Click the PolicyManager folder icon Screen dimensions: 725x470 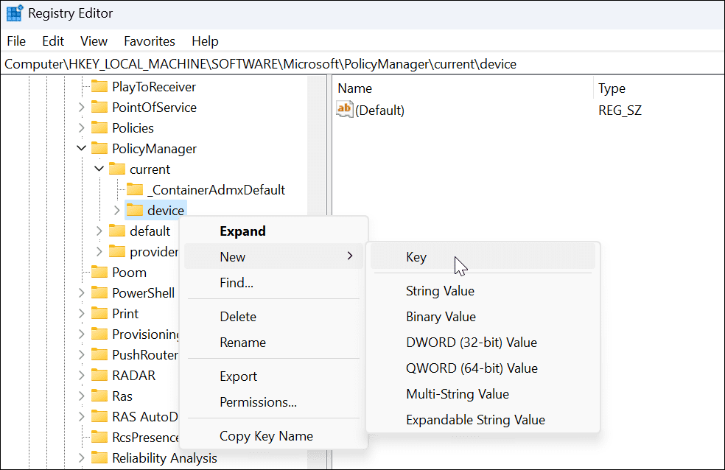[99, 149]
